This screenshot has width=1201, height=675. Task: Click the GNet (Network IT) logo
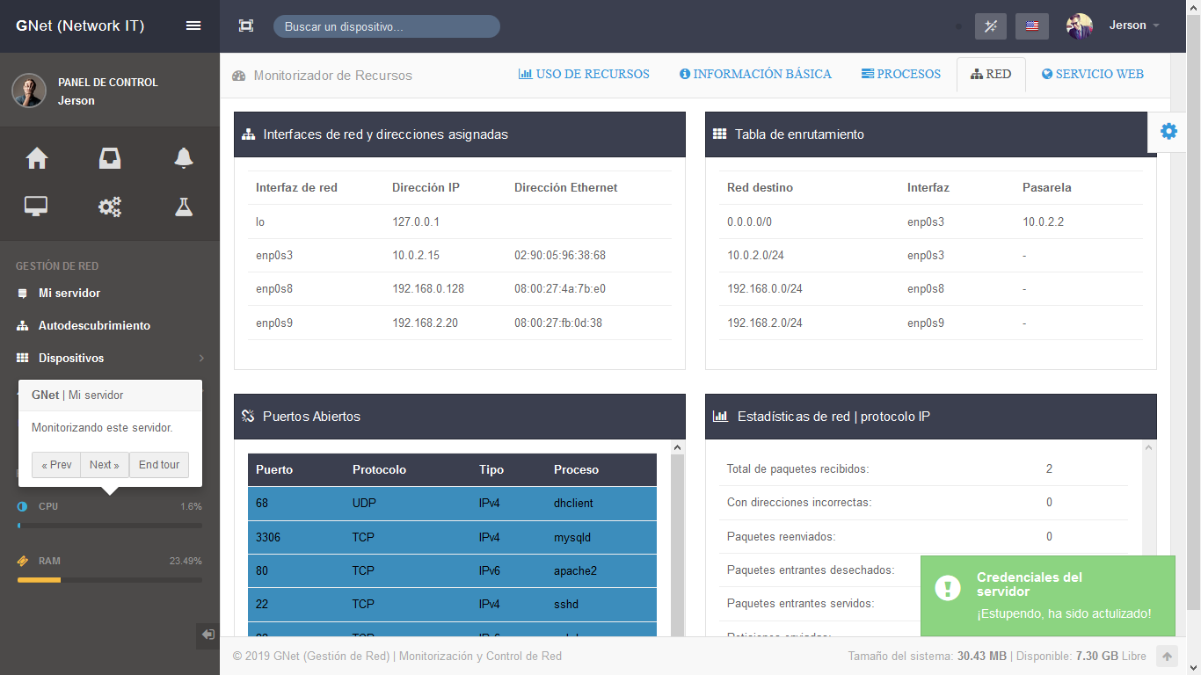80,25
